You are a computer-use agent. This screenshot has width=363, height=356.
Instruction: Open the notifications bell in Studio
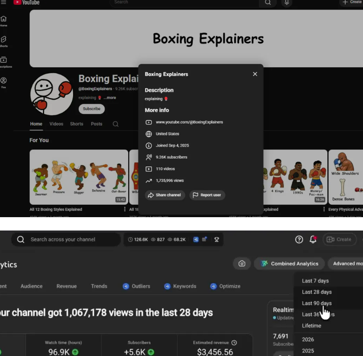click(313, 239)
